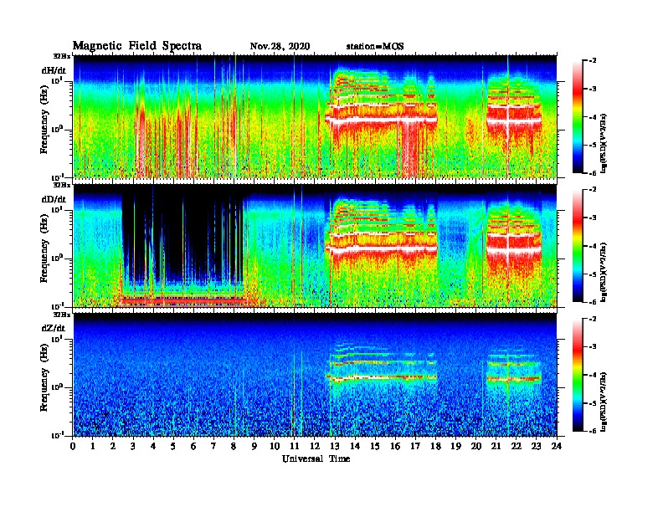The width and height of the screenshot is (663, 512).
Task: Click the hour "2" tick label
Action: pos(113,446)
